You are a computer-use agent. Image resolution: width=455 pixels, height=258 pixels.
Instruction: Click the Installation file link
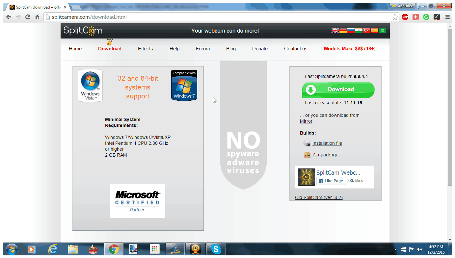[x=327, y=143]
